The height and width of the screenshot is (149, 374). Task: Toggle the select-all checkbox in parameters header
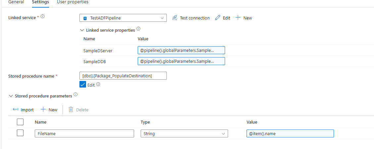(20, 122)
